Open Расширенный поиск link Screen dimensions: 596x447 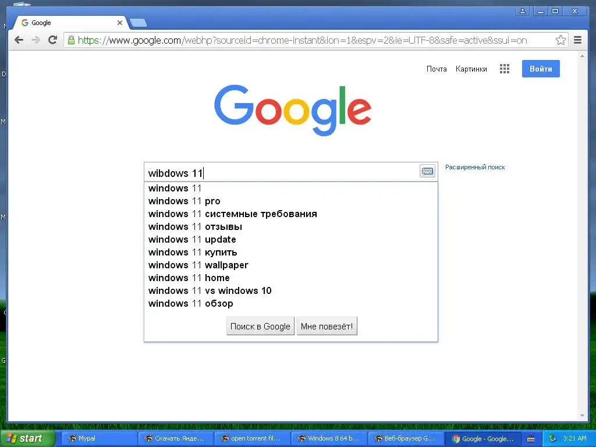(475, 167)
